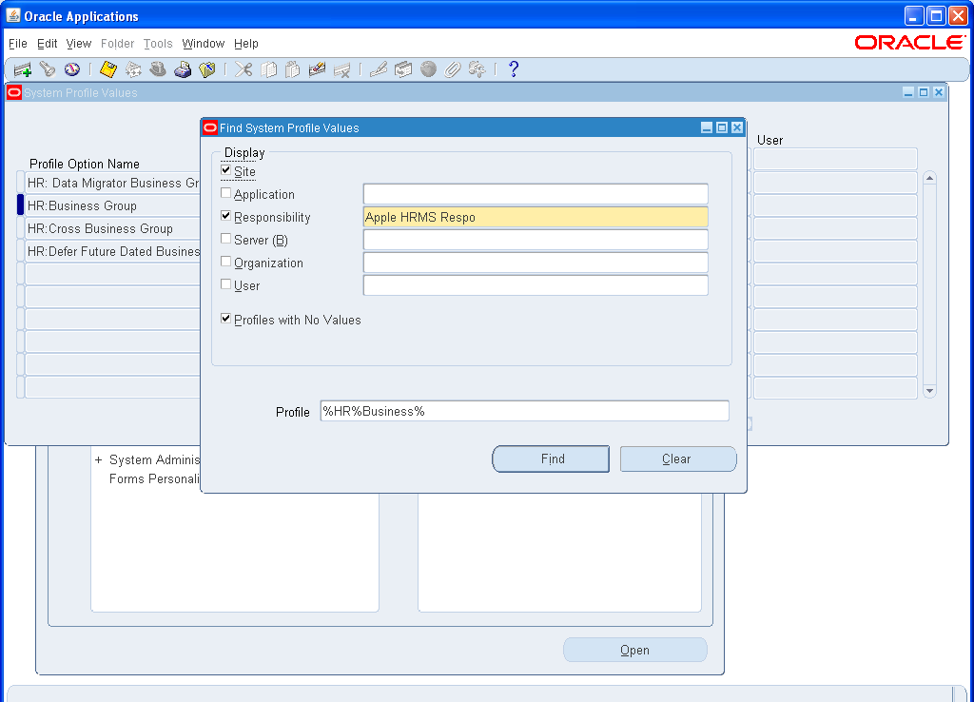Click inside the Profile search field
The image size is (974, 702).
click(523, 410)
